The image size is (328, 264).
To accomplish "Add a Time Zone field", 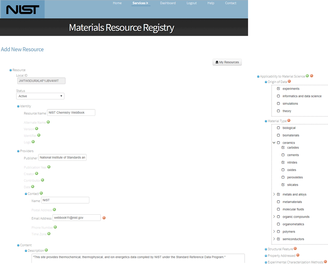I will (x=49, y=234).
